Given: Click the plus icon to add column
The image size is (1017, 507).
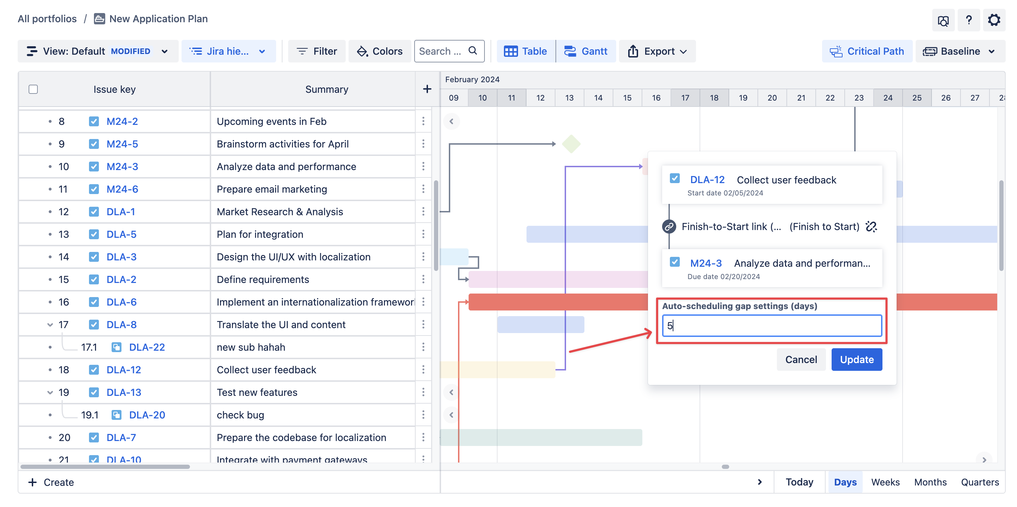Looking at the screenshot, I should tap(427, 89).
